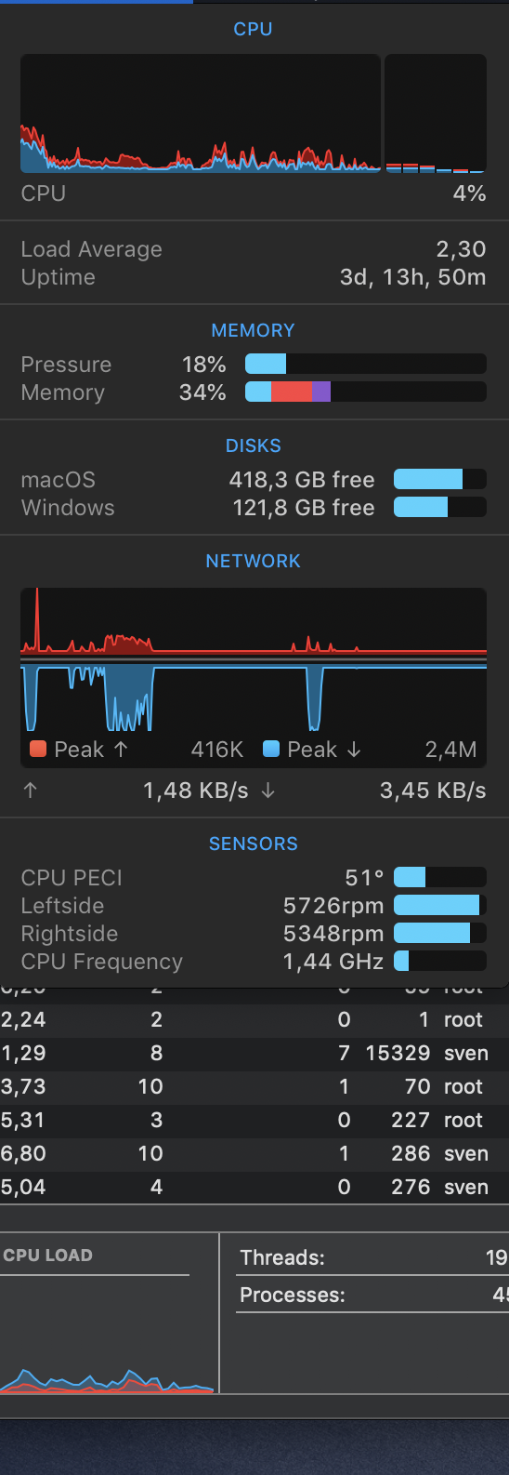Screen dimensions: 509x1475
Task: Click the CPU history graph
Action: click(201, 113)
